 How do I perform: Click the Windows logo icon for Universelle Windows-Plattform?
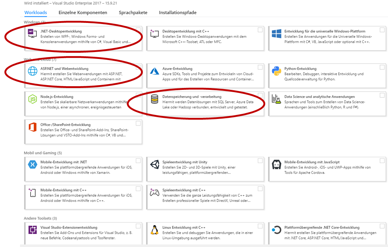(277, 33)
